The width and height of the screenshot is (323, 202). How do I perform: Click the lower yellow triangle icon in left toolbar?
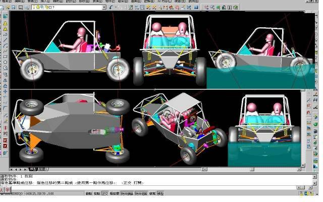coord(5,29)
